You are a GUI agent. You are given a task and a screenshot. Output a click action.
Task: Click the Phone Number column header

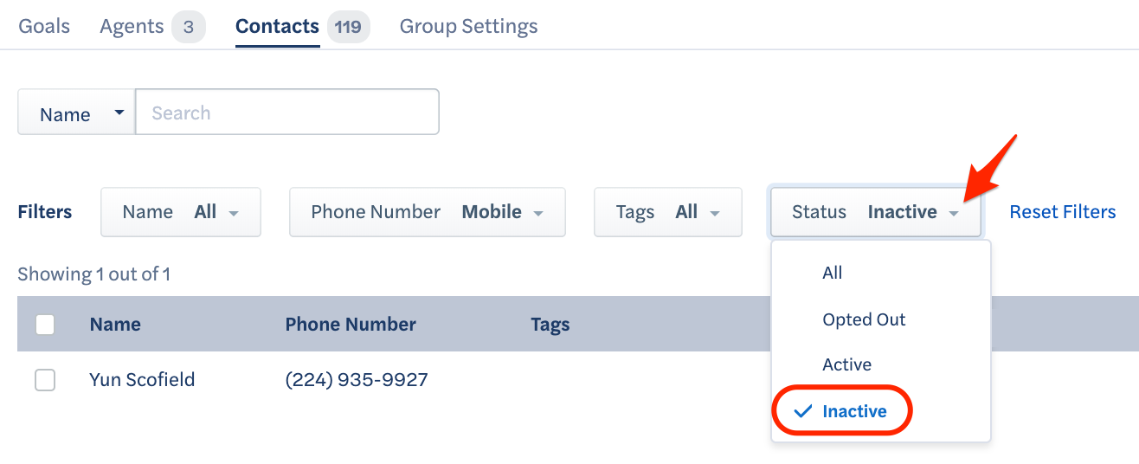(351, 325)
